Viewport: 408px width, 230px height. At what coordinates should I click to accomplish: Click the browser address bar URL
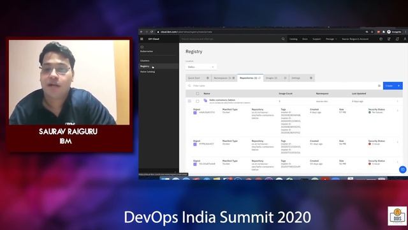(186, 32)
